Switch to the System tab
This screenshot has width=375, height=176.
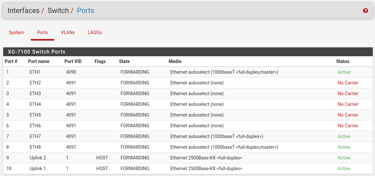16,32
